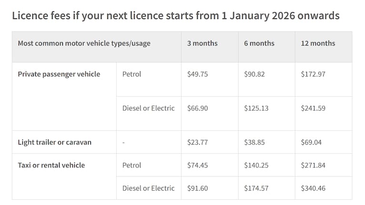Select the 3 months column header
The width and height of the screenshot is (365, 205).
tap(202, 43)
